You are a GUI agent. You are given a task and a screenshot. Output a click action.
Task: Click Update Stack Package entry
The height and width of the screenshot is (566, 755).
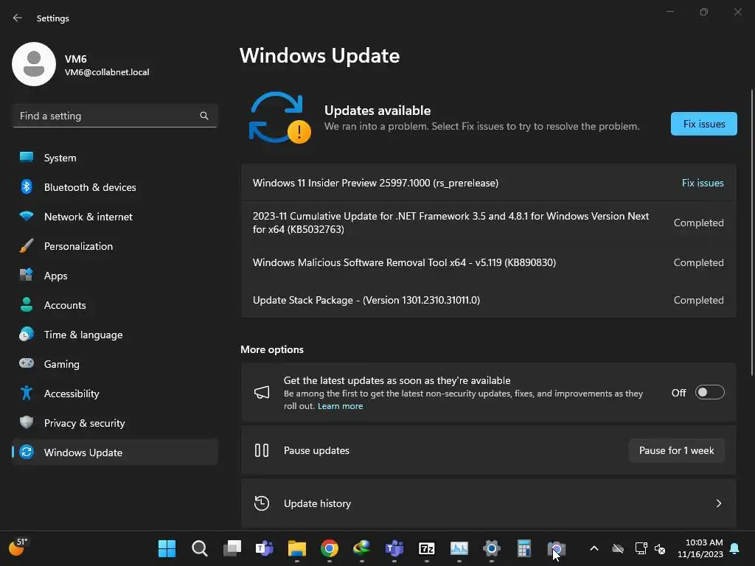pos(489,300)
